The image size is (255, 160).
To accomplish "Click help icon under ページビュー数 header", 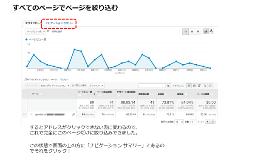I will 80,95.
